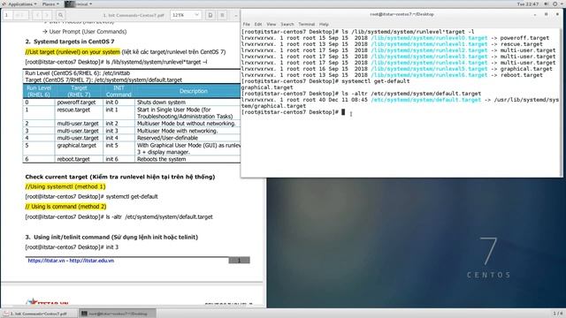Go to next page in PDF viewer
Viewport: 566px width, 318px height.
(x=47, y=15)
